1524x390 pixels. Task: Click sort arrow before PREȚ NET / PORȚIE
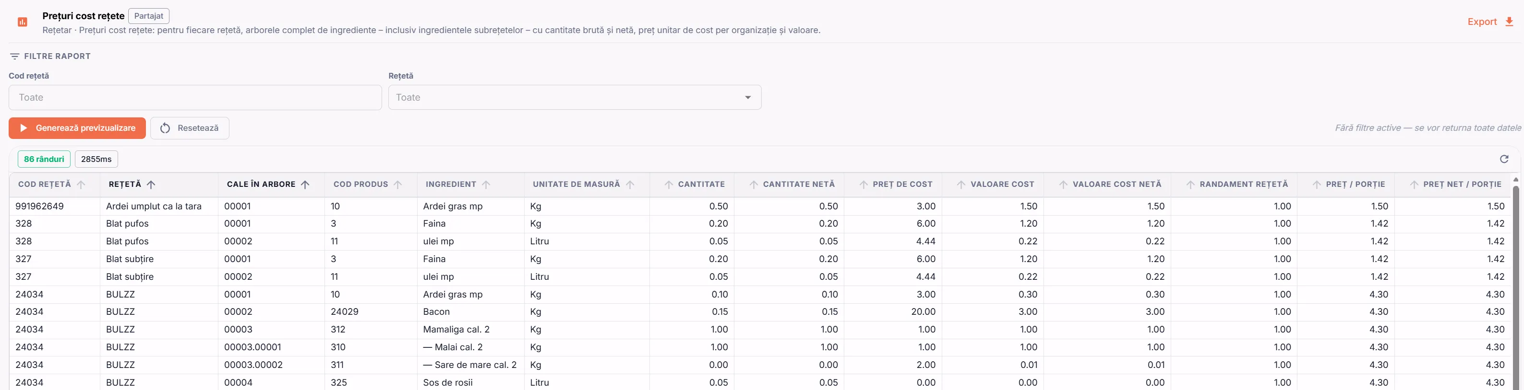pos(1414,184)
